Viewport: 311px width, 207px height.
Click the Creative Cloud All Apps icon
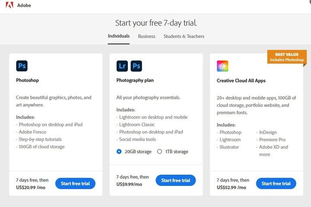(222, 66)
